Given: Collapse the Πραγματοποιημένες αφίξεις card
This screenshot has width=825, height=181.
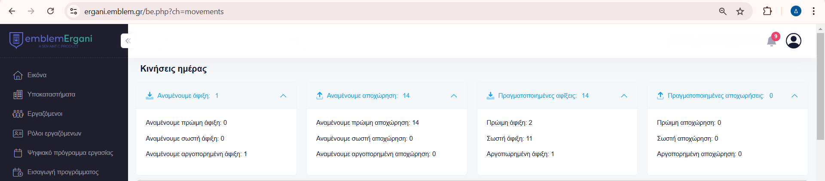Looking at the screenshot, I should click(x=624, y=96).
